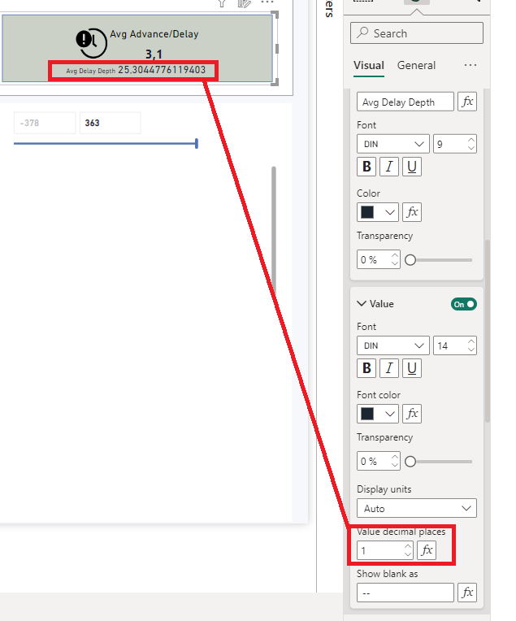The height and width of the screenshot is (621, 516).
Task: Open the Font color picker dropdown
Action: (x=378, y=414)
